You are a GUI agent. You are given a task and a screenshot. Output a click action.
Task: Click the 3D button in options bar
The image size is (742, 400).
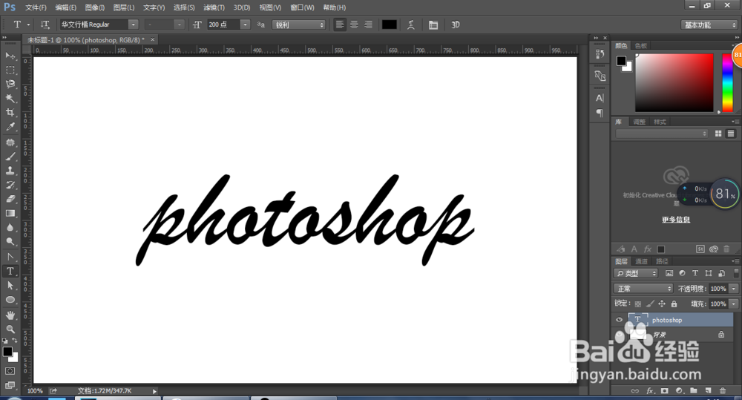456,24
